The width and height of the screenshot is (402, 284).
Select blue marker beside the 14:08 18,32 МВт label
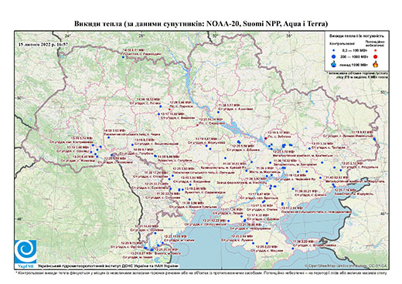(160, 106)
